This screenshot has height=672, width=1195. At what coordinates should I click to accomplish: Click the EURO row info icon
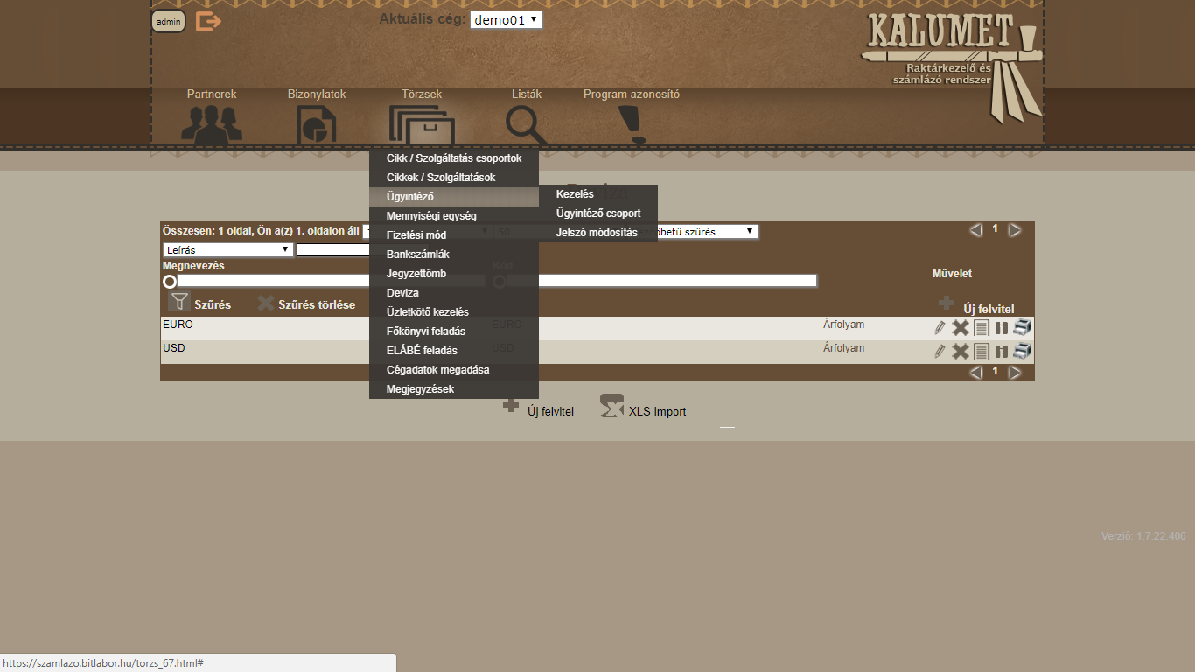click(x=1002, y=327)
